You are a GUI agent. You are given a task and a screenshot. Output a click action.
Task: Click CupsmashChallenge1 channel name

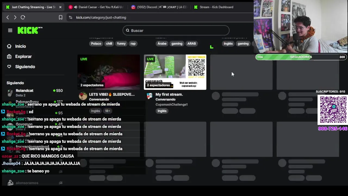pos(172,105)
